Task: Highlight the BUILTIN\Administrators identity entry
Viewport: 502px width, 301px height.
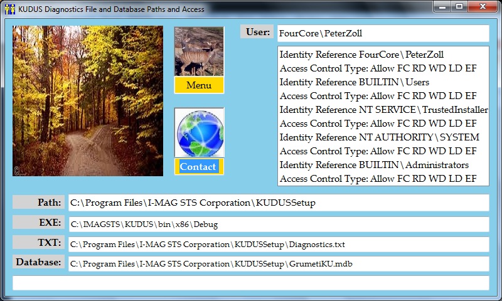Action: click(x=374, y=165)
